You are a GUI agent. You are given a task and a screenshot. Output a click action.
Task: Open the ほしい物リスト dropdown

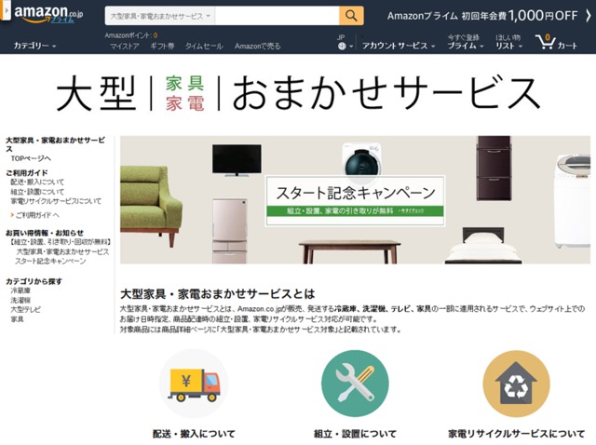pos(508,42)
